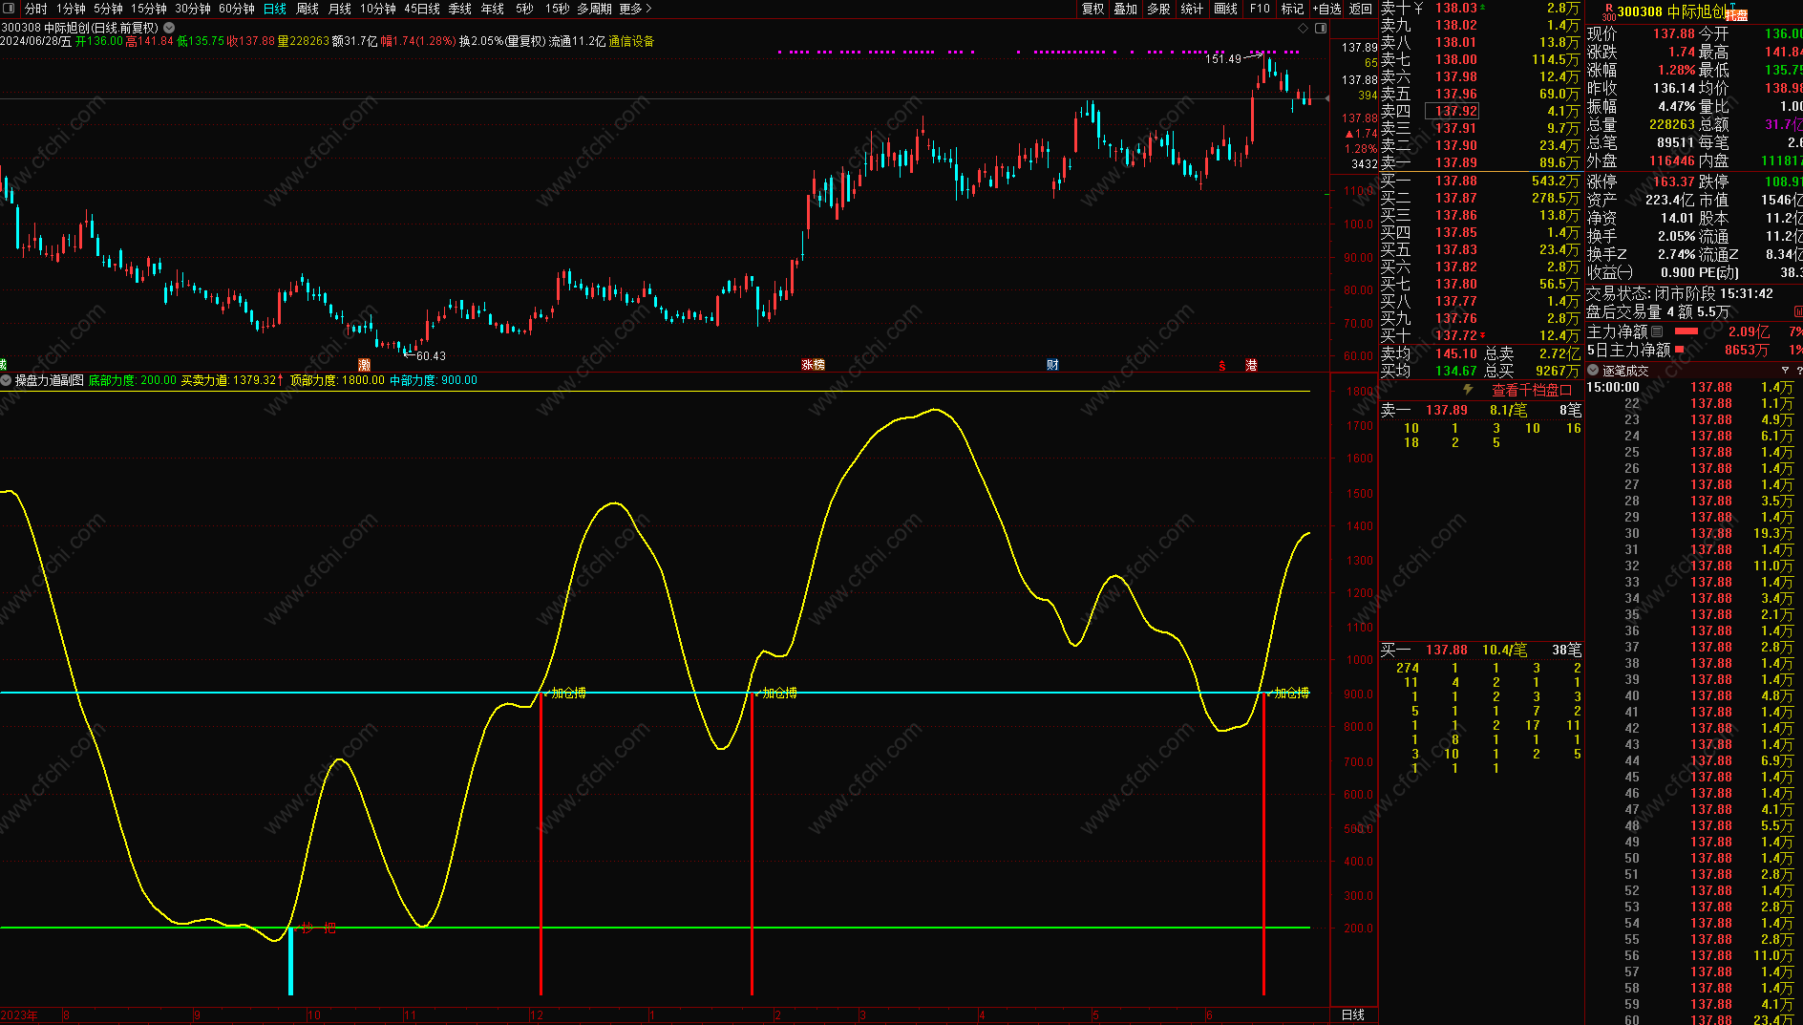Open the F10 company info
This screenshot has width=1803, height=1025.
pyautogui.click(x=1260, y=9)
